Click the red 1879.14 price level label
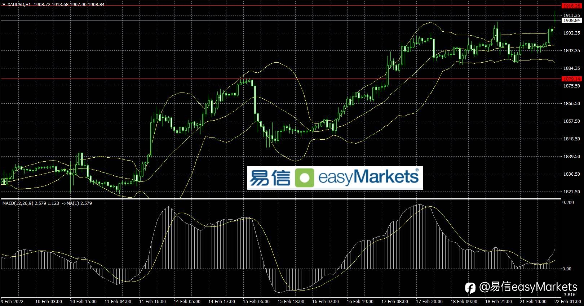This screenshot has height=306, width=584. tap(571, 79)
